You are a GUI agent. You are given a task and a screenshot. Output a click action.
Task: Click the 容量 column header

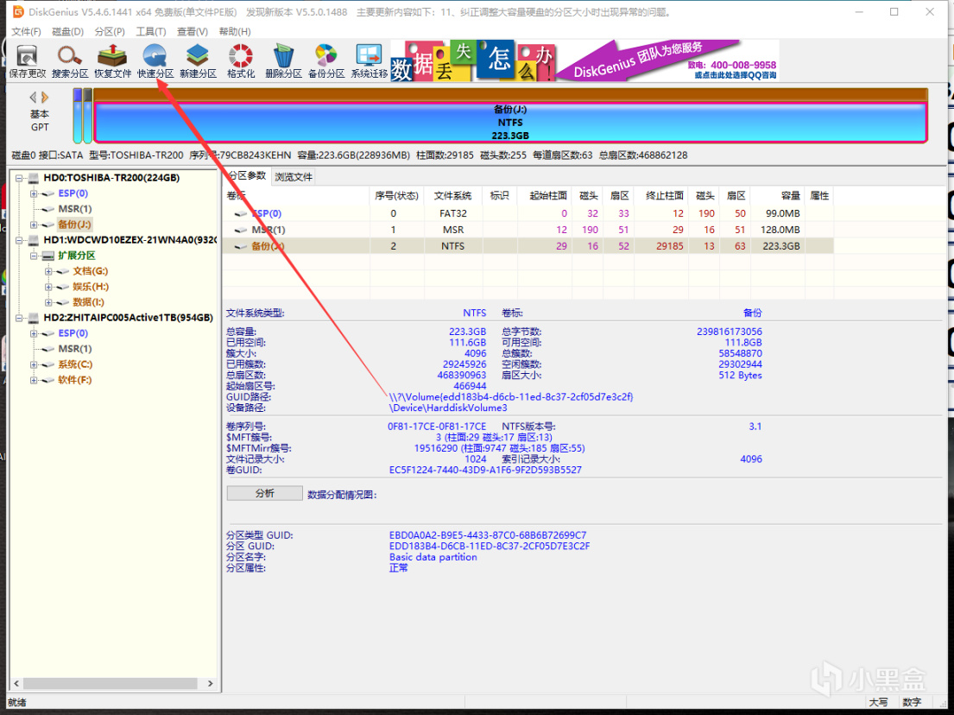point(778,195)
